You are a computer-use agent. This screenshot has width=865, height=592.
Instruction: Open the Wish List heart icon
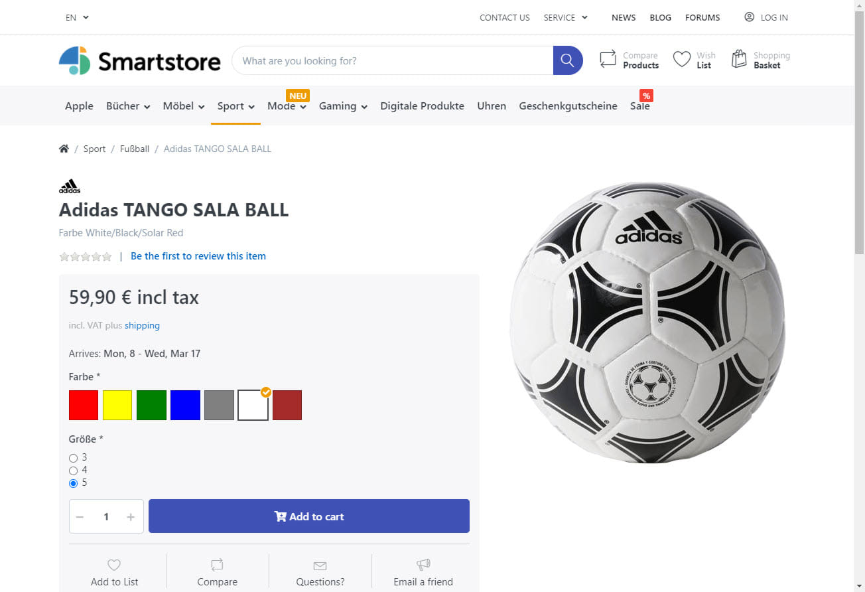click(x=681, y=60)
